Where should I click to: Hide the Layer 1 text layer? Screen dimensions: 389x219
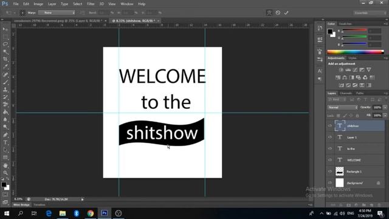point(330,137)
